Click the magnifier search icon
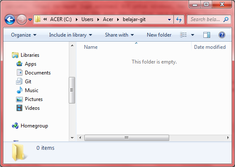Viewport: 235px width, 167px height. point(226,19)
